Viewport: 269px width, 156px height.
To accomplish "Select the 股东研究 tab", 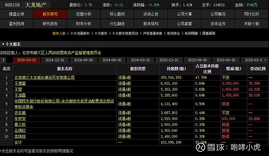I will pos(50,14).
